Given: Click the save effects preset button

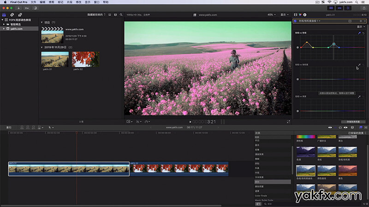Looking at the screenshot, I should click(353, 122).
